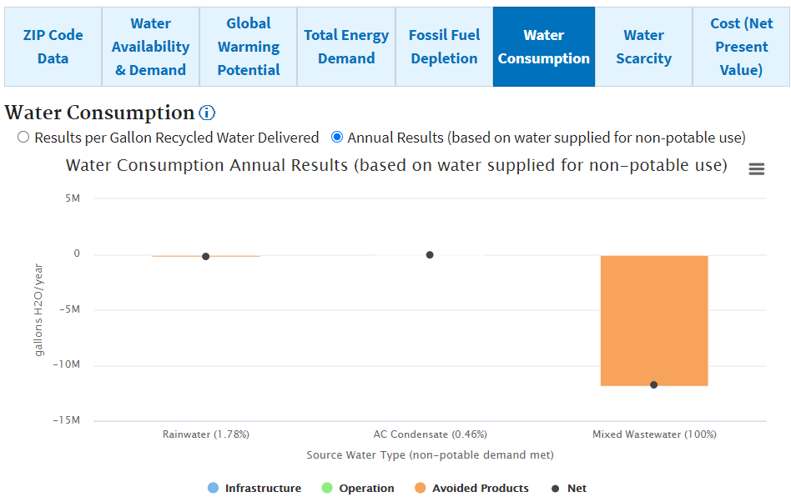The width and height of the screenshot is (791, 497).
Task: Select Results per Gallon Recycled Water radio
Action: [x=23, y=138]
